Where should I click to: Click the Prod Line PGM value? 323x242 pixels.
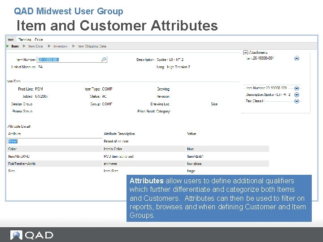click(x=39, y=89)
